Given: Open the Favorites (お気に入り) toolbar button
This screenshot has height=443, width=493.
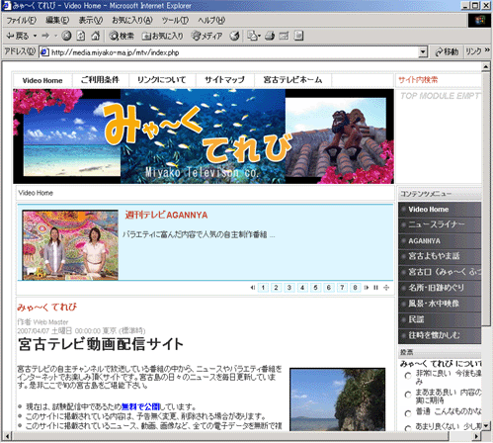Looking at the screenshot, I should click(162, 36).
